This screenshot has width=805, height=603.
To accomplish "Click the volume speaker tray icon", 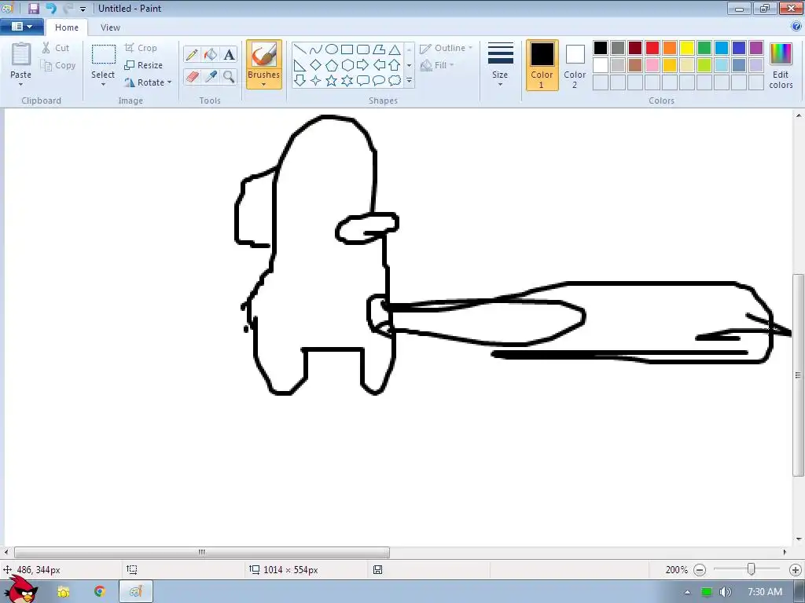I will [725, 592].
